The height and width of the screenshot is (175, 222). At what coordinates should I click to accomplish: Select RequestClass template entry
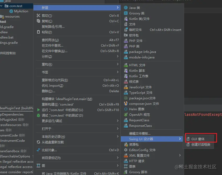[152, 120]
